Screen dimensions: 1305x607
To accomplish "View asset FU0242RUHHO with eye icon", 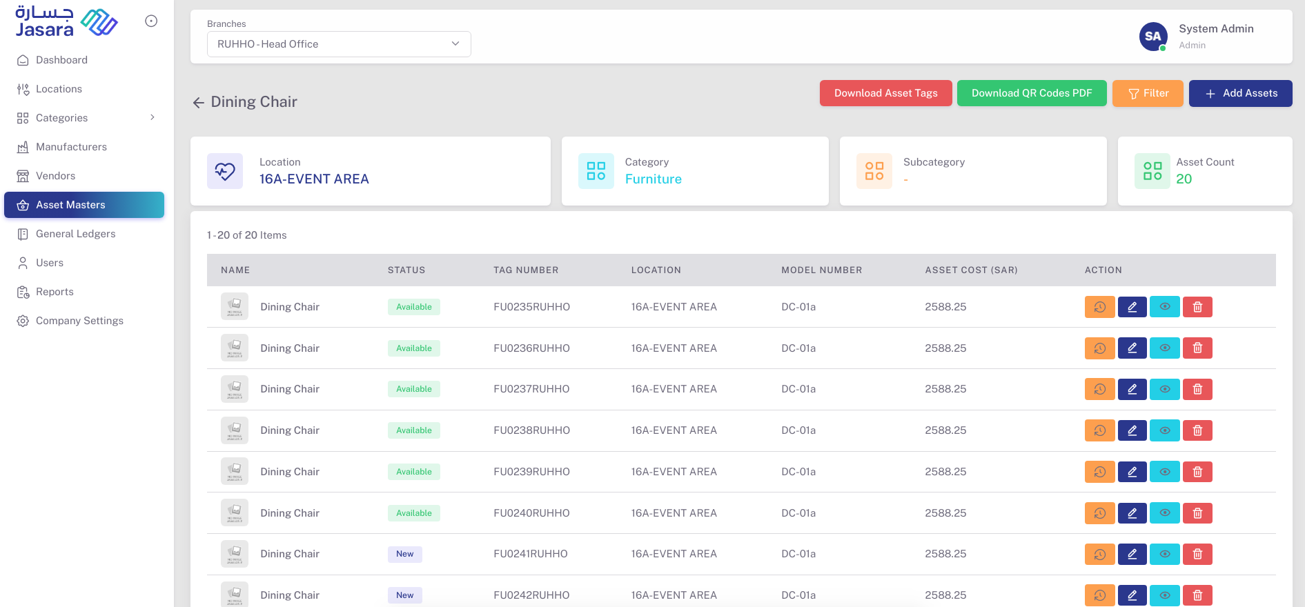I will click(1165, 595).
